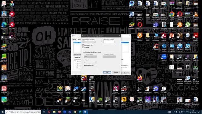Select the Windows entry in the boot list
Image resolution: width=202 pixels, height=114 pixels.
(77, 42)
